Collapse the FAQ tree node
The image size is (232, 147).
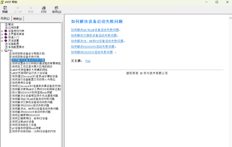(x=2, y=51)
